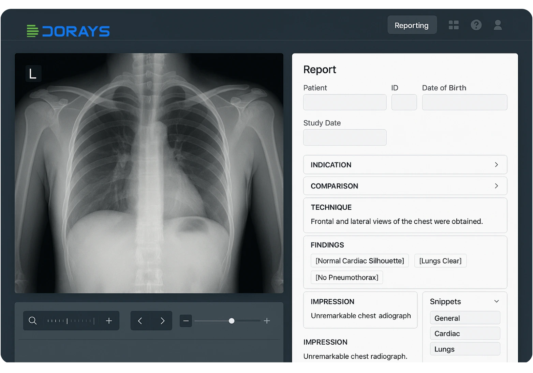Open the grid layout view icon
The image size is (533, 373).
point(454,25)
